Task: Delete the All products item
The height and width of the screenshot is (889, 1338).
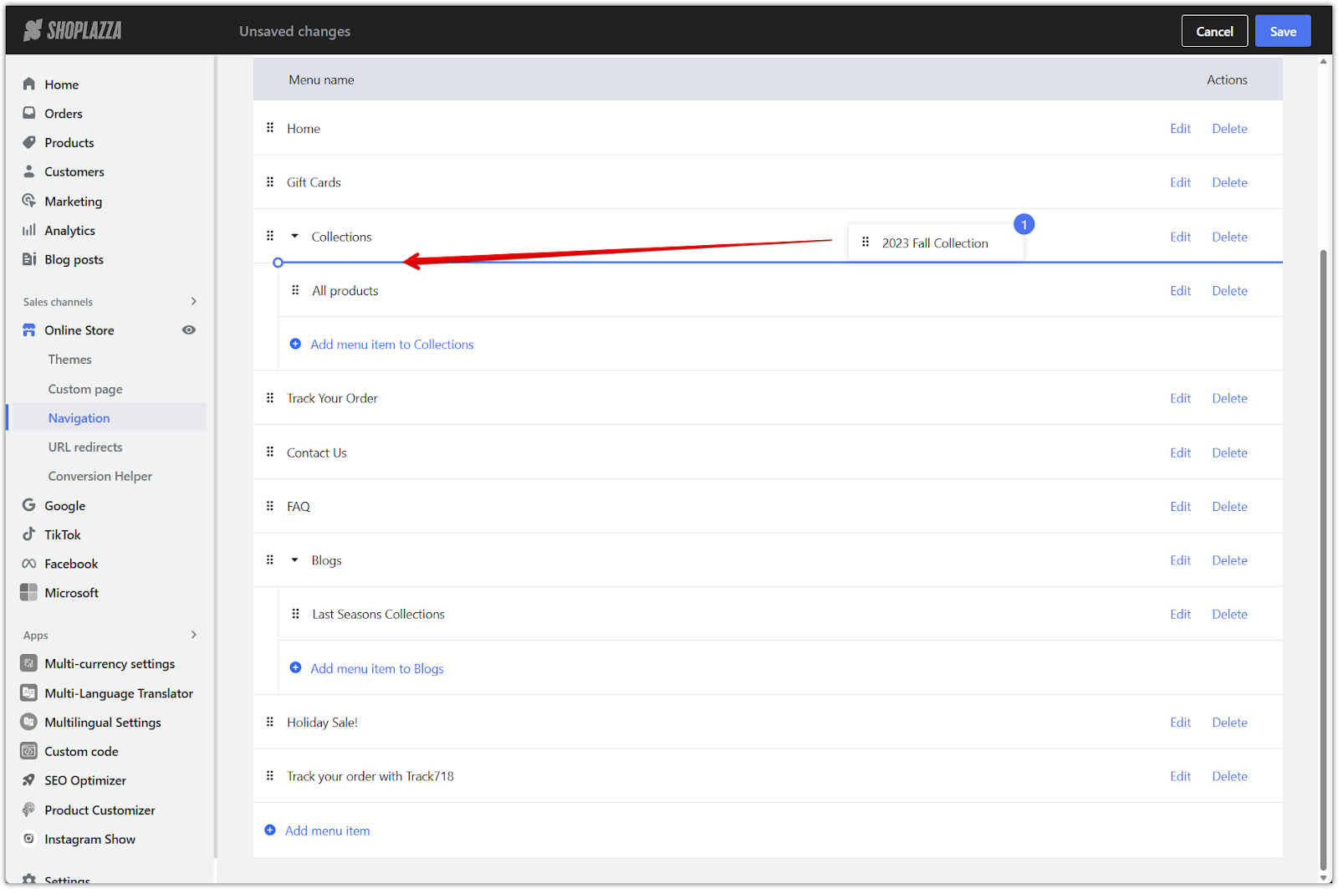Action: (1229, 290)
